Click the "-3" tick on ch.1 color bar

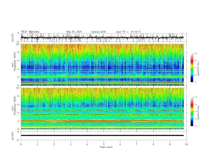(195, 53)
